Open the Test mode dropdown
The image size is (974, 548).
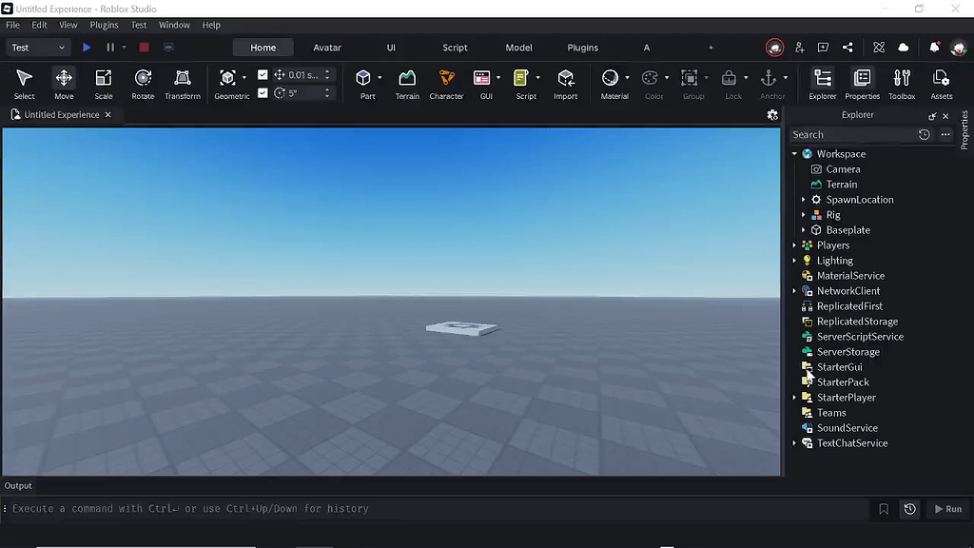pos(37,48)
